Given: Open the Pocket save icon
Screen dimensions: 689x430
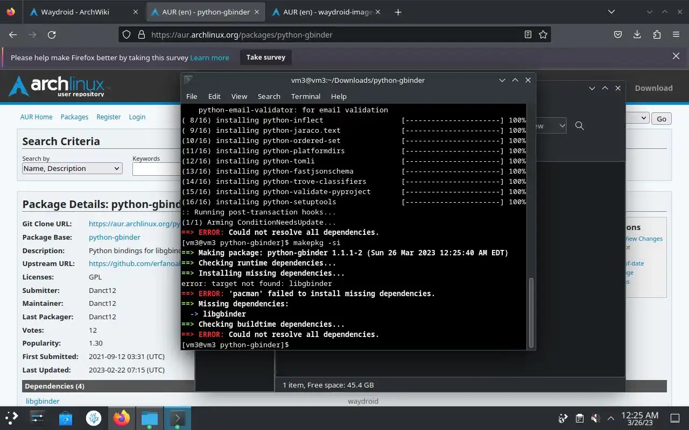Looking at the screenshot, I should pos(618,34).
